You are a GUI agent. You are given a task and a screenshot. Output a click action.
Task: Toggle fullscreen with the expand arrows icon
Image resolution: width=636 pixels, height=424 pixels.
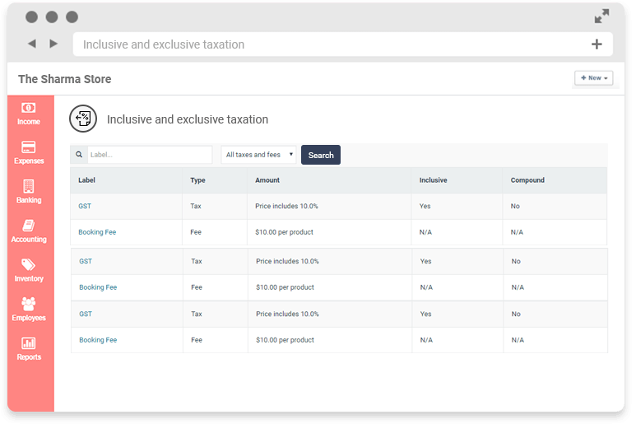tap(602, 16)
